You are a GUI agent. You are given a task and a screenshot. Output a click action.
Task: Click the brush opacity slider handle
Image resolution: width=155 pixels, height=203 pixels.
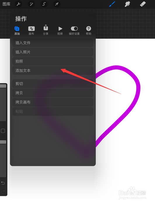pos(3,142)
